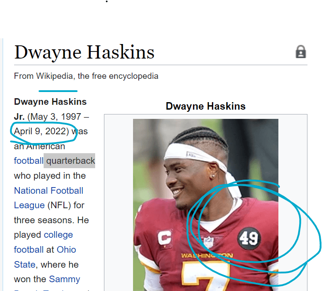The height and width of the screenshot is (291, 322).
Task: Open the college link after played
Action: pyautogui.click(x=58, y=235)
